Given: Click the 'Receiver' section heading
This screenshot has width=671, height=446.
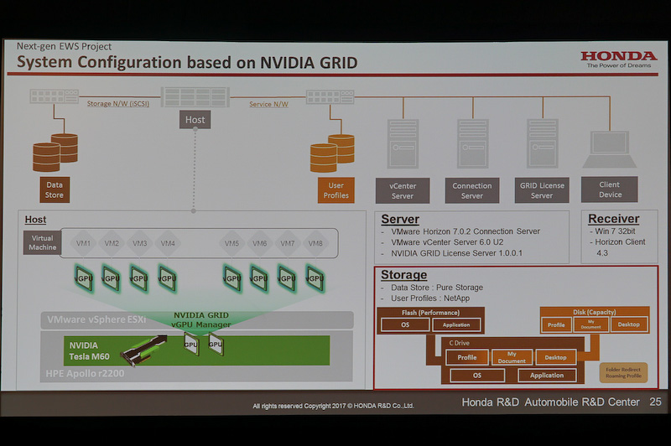Looking at the screenshot, I should tap(614, 219).
